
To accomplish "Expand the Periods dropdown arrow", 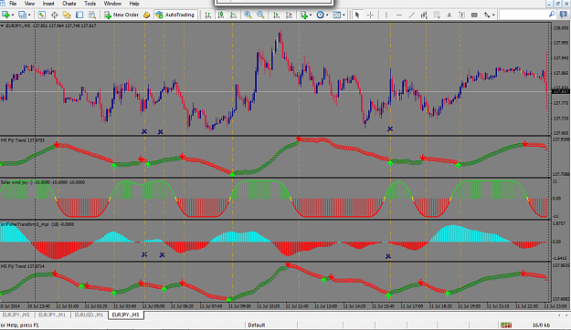I will point(327,15).
